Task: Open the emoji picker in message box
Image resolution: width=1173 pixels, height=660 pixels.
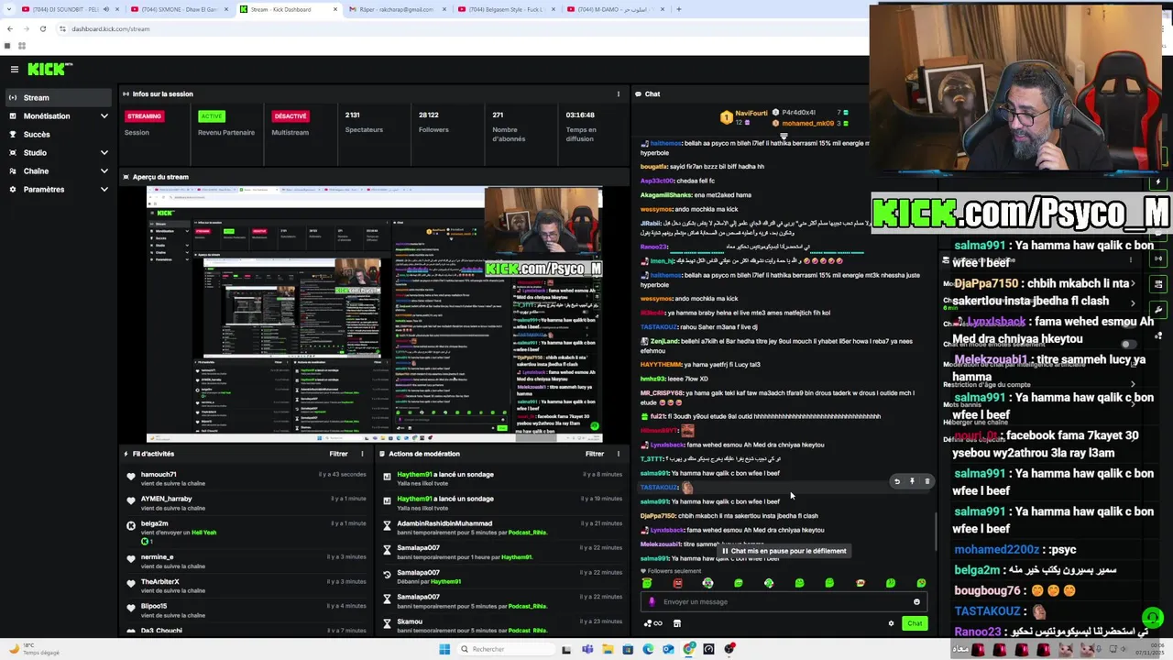Action: coord(916,602)
